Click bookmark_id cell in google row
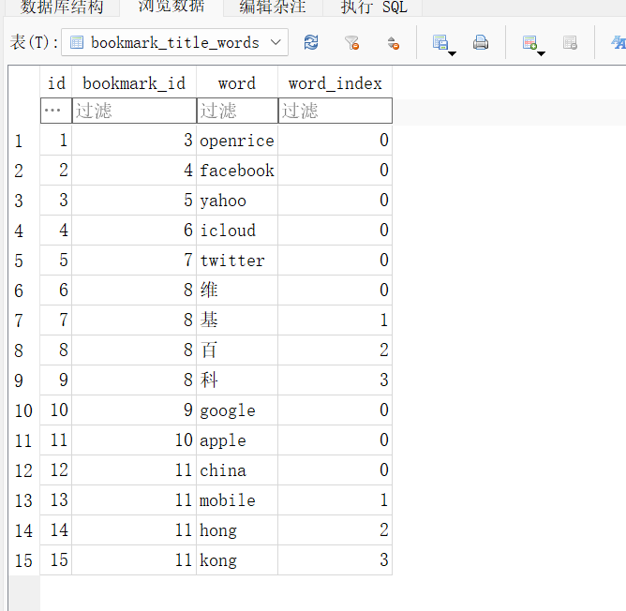 134,410
